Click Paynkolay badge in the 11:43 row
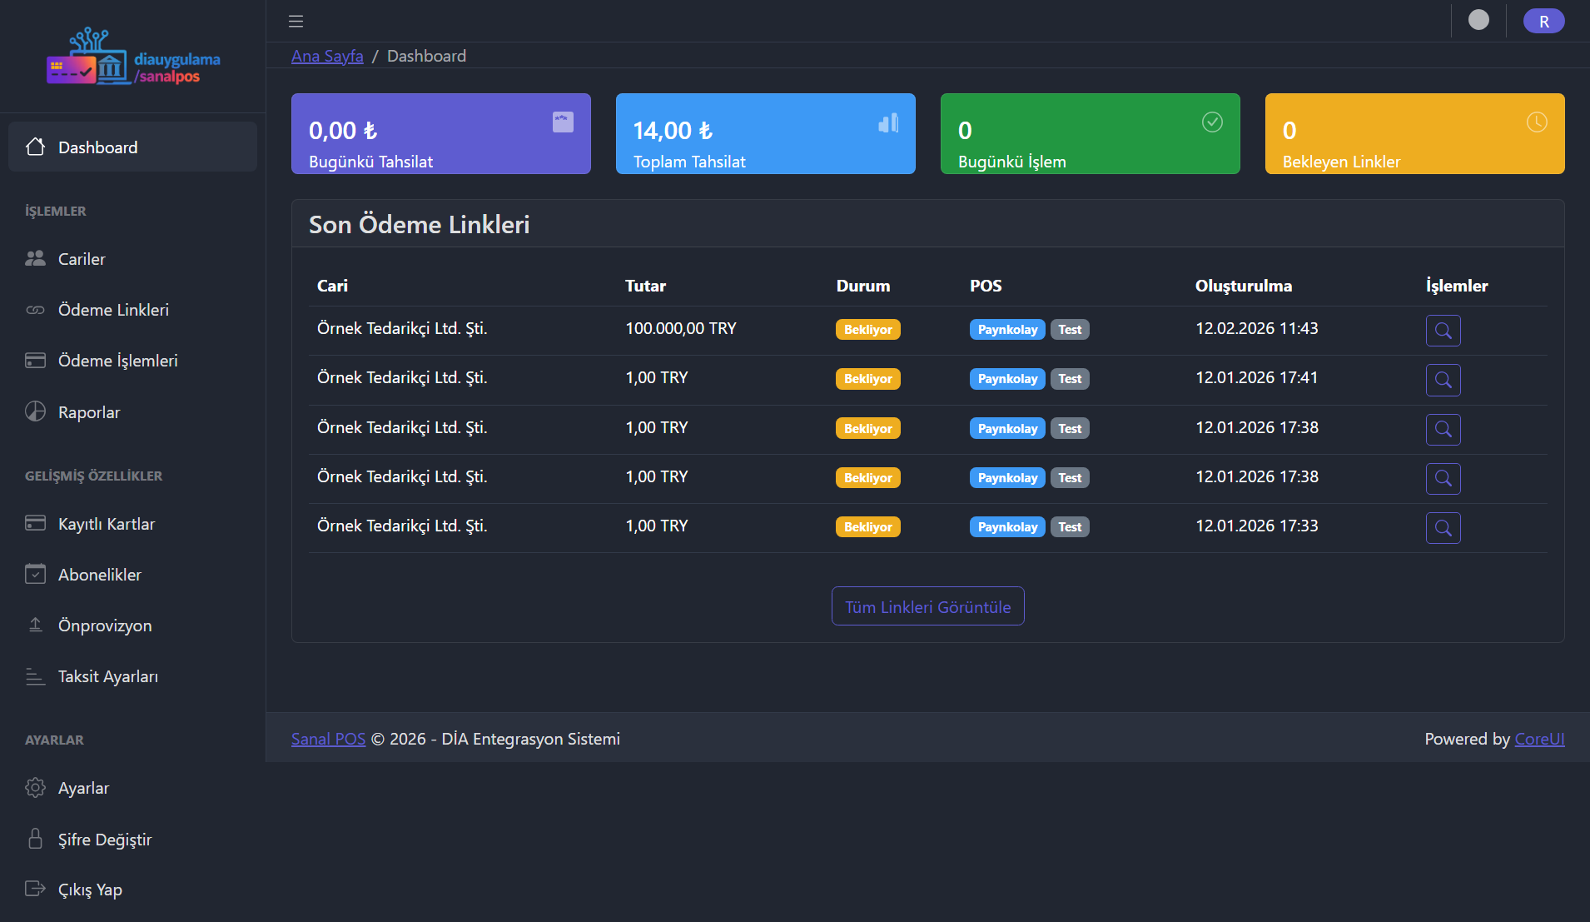1590x922 pixels. click(1007, 330)
